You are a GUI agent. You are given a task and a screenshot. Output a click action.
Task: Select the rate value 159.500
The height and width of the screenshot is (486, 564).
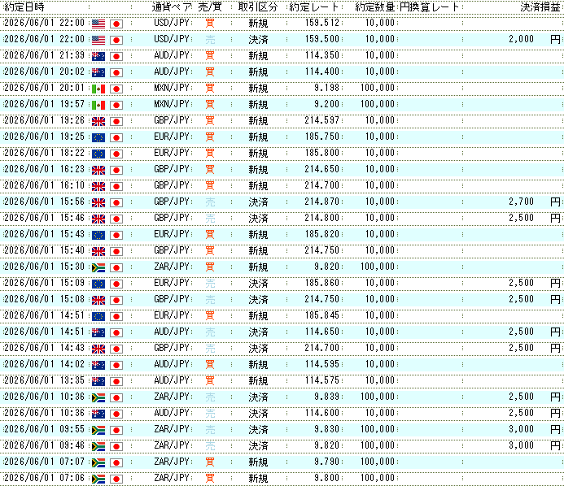coord(322,39)
